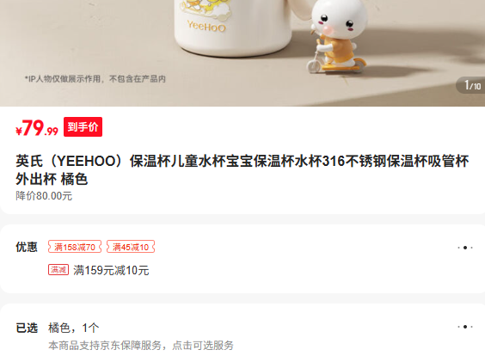Click the 橘色，1个 selected option
The image size is (485, 356).
coord(74,328)
